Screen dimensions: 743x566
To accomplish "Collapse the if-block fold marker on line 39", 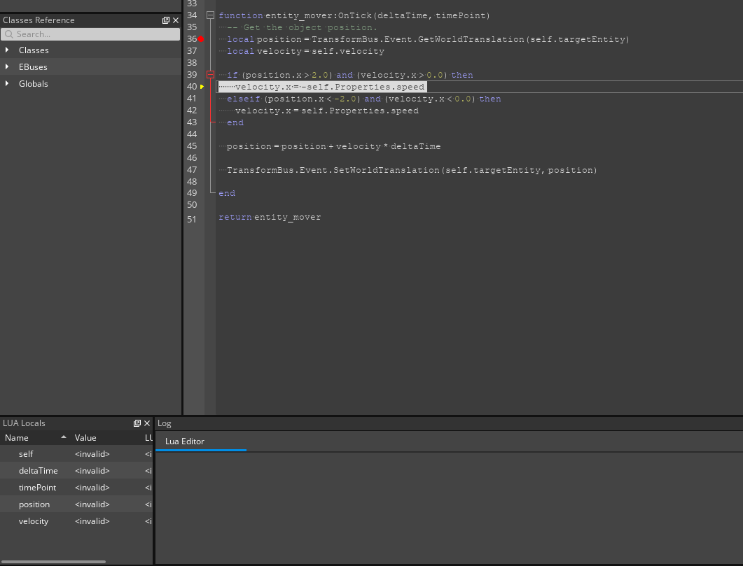I will pyautogui.click(x=211, y=74).
